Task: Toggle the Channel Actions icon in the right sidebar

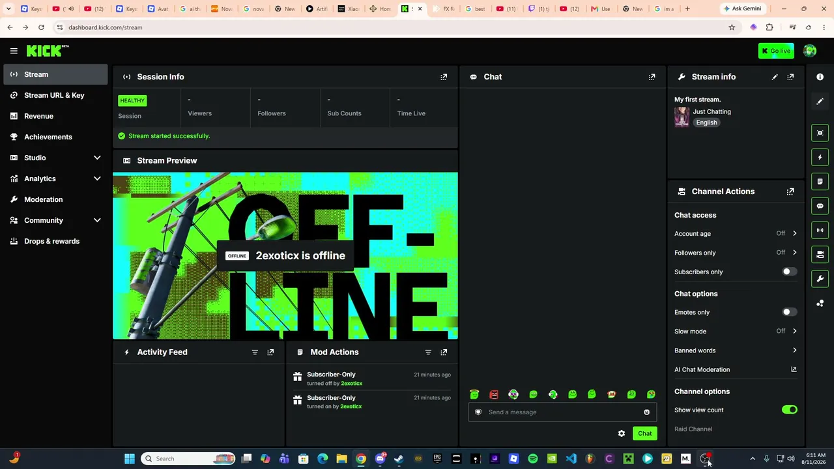Action: tap(820, 255)
